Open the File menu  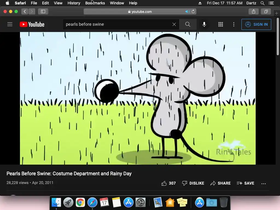click(x=34, y=3)
